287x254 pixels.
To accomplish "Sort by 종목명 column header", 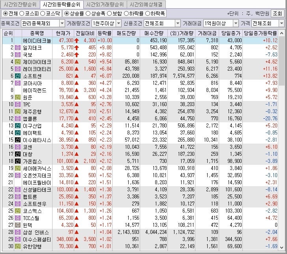I will pyautogui.click(x=37, y=33).
